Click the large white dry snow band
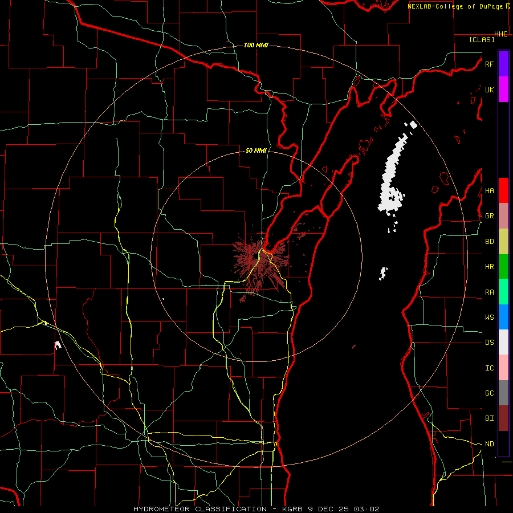 (393, 173)
